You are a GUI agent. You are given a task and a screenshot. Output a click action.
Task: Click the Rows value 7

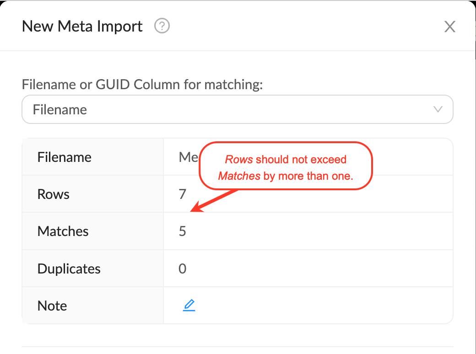tap(183, 194)
